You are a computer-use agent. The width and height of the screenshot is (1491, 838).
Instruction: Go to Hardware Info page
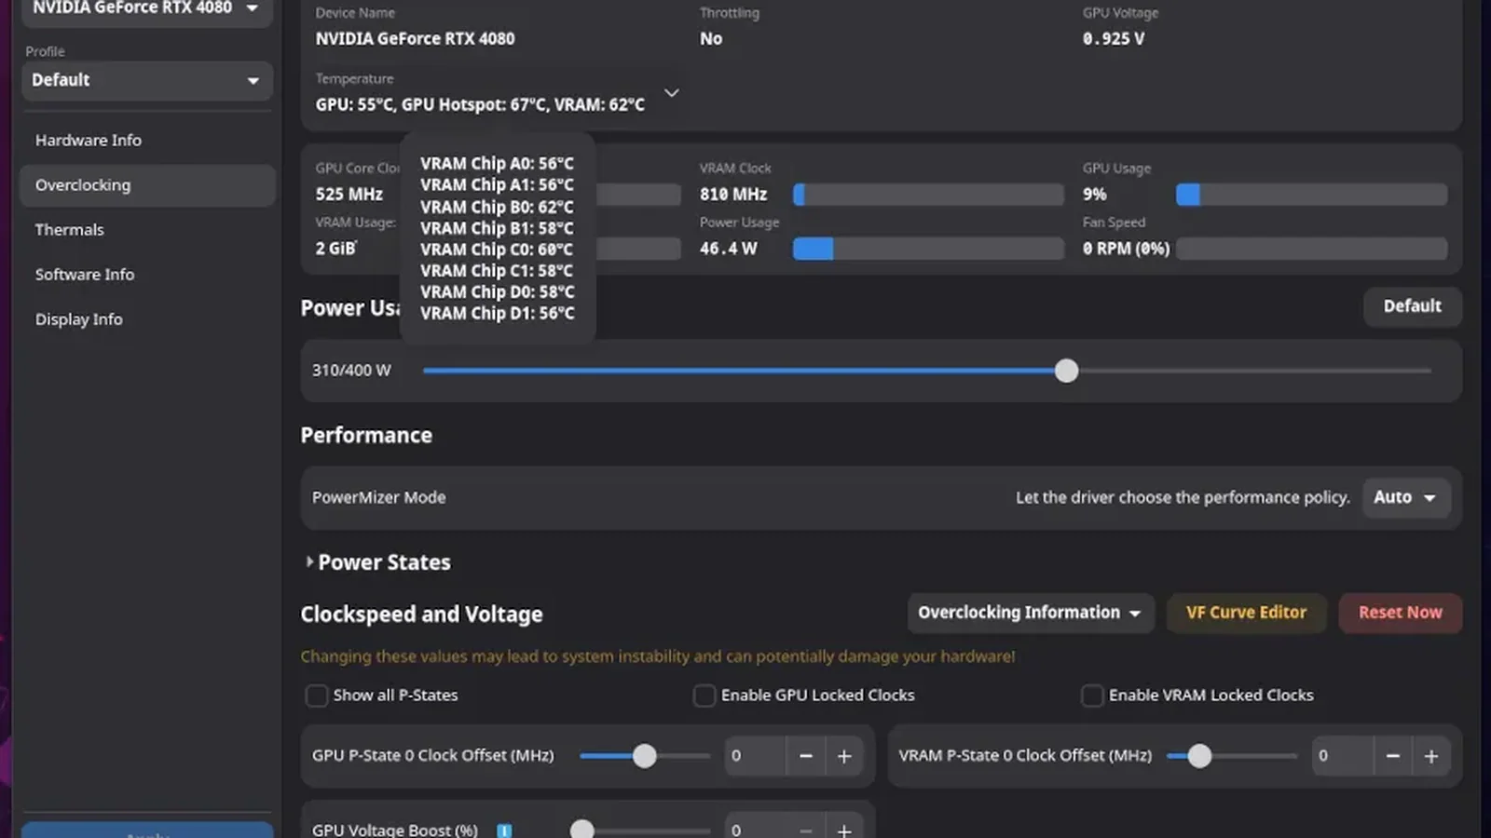point(147,140)
